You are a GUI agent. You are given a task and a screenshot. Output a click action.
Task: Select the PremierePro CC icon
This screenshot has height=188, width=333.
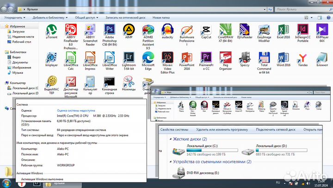(206, 61)
